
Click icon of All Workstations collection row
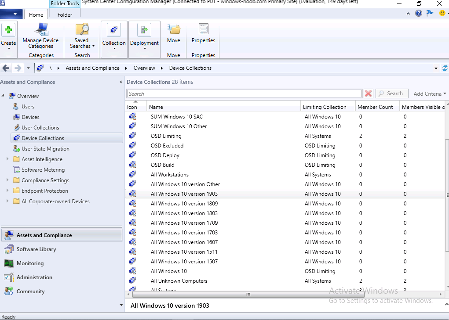(x=132, y=174)
